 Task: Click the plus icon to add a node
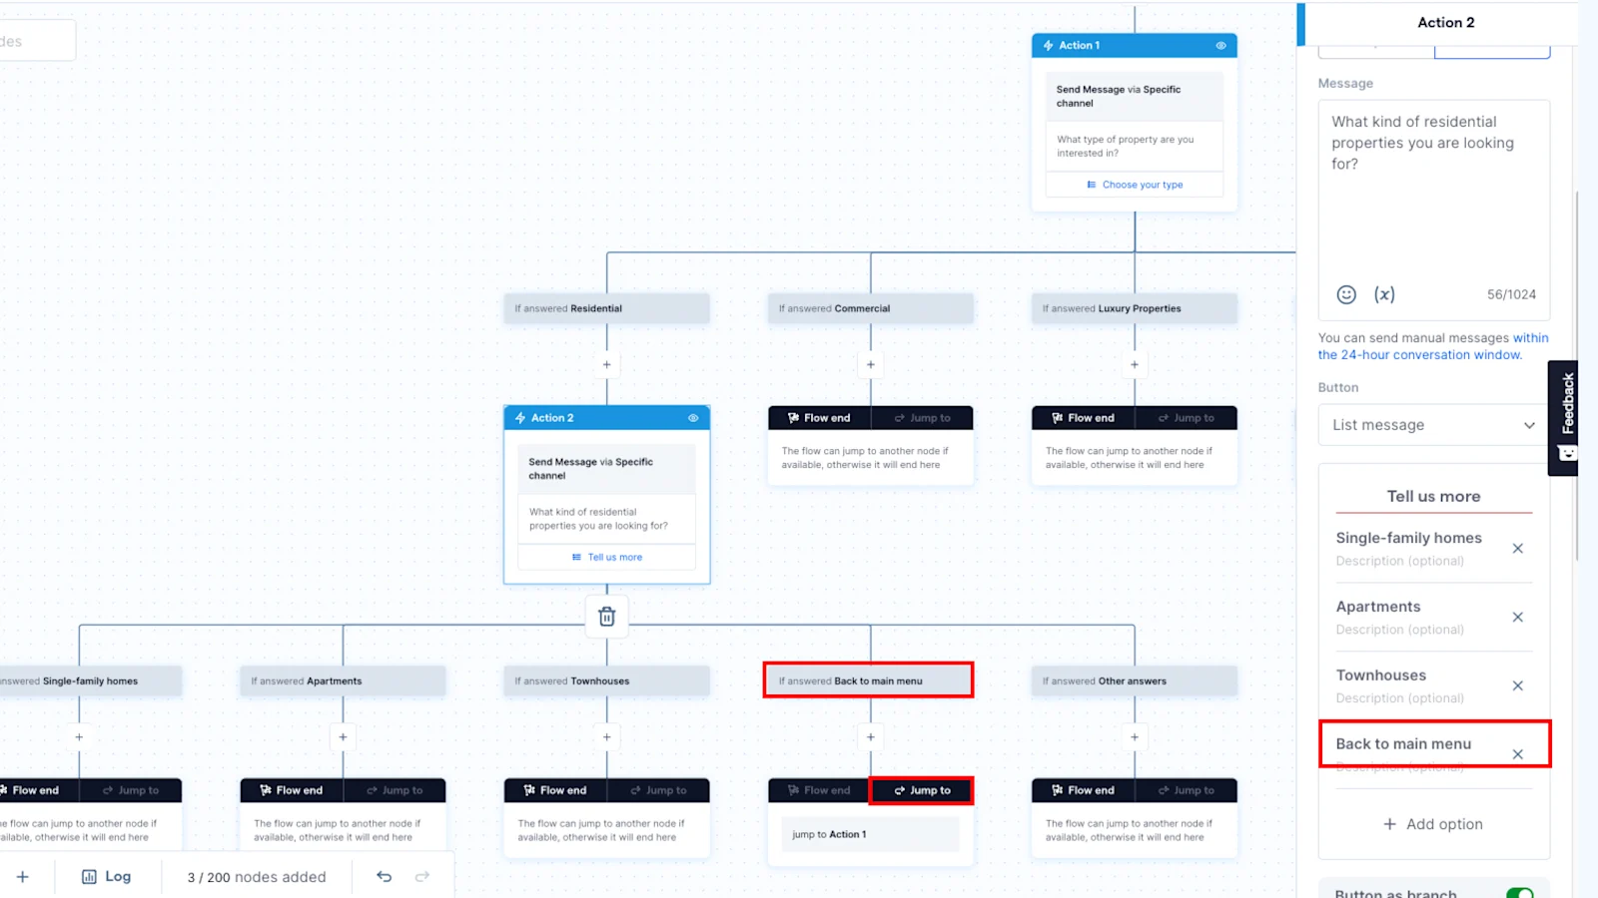click(23, 876)
